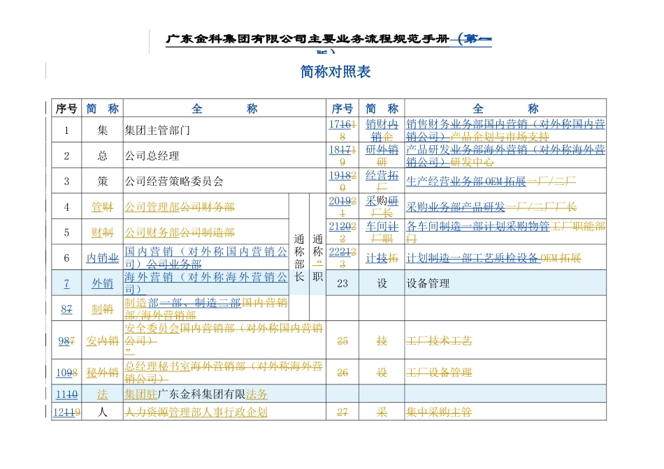Select the abbreviation cell '集' in row 1

tap(103, 131)
